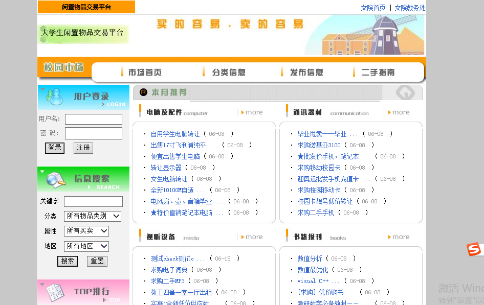Open 求购诺基亚3100 listing
This screenshot has height=305, width=484.
click(319, 145)
